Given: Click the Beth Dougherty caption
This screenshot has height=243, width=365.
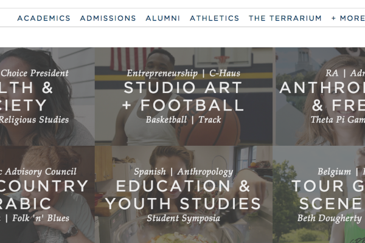Looking at the screenshot, I should click(x=329, y=218).
